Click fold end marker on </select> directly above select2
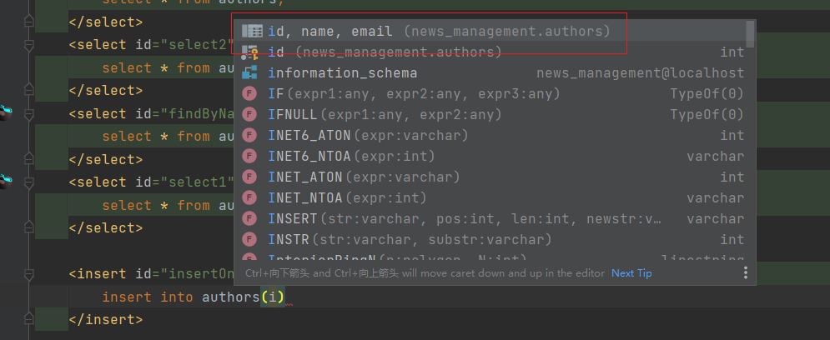This screenshot has width=830, height=340. pos(29,22)
